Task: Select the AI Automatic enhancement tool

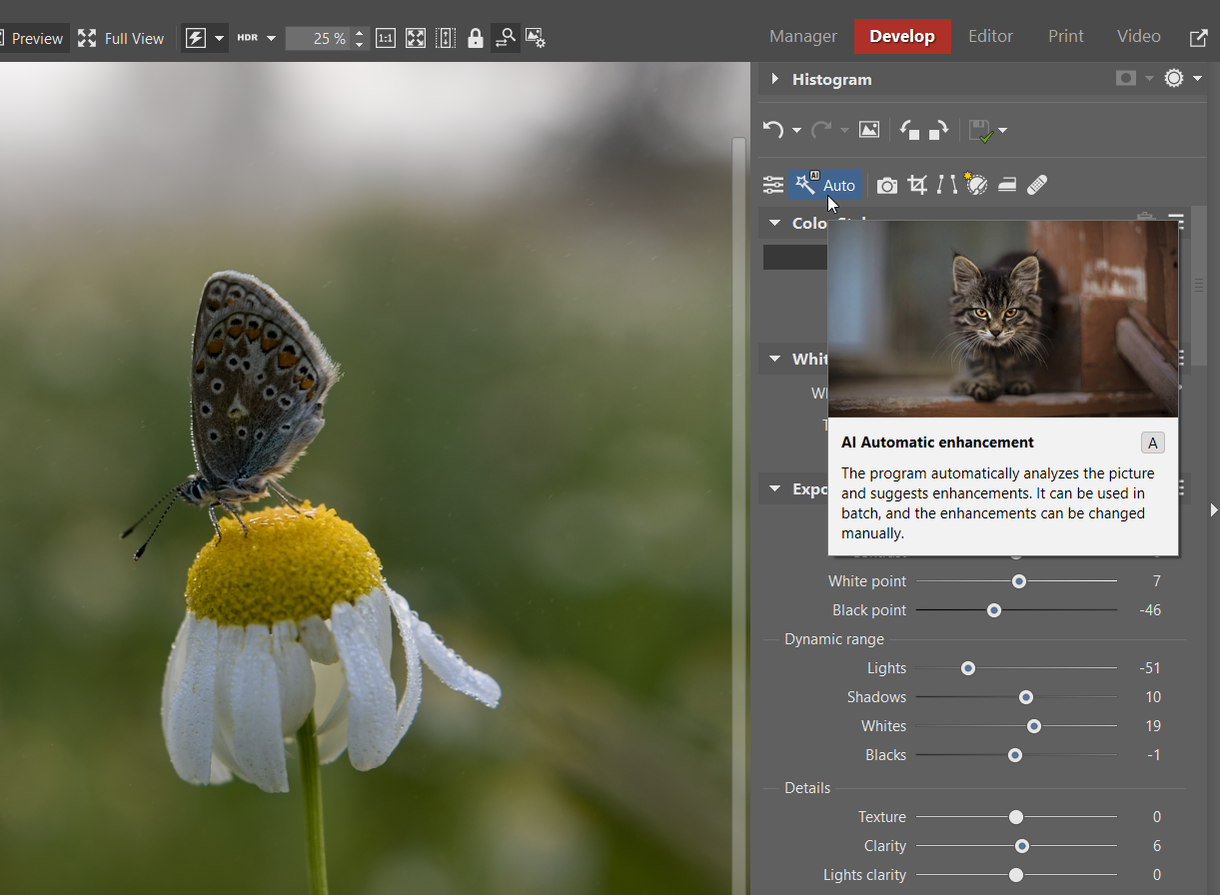Action: [x=825, y=184]
